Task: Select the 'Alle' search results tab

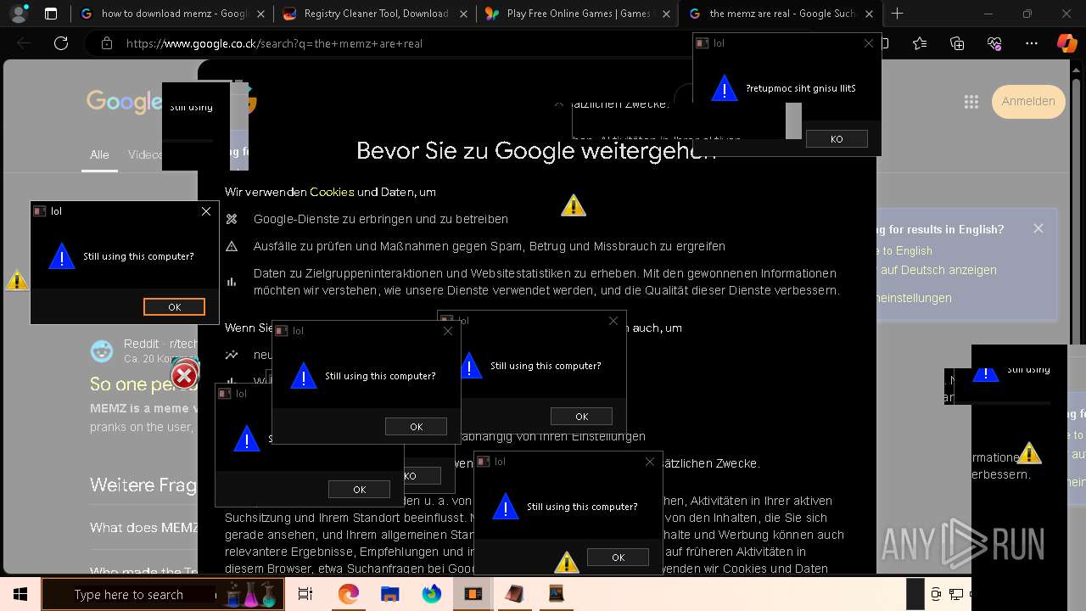Action: tap(99, 154)
